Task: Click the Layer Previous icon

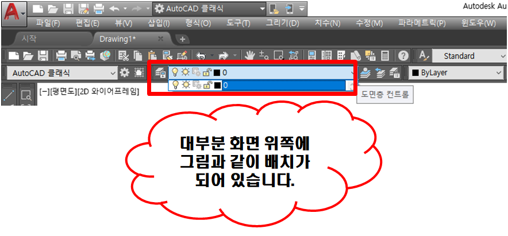Action: tap(381, 73)
